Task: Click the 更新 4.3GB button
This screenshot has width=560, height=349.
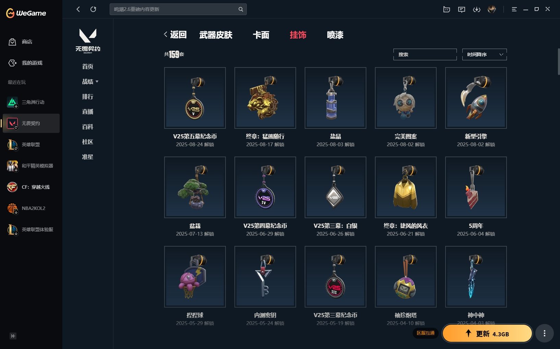Action: coord(487,334)
